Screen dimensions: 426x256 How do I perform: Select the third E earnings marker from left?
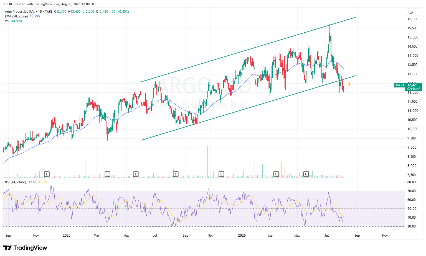(136, 174)
